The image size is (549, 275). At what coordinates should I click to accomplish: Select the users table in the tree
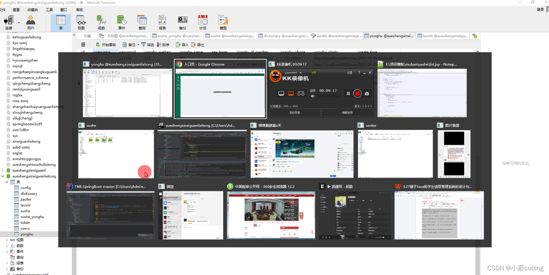click(25, 228)
